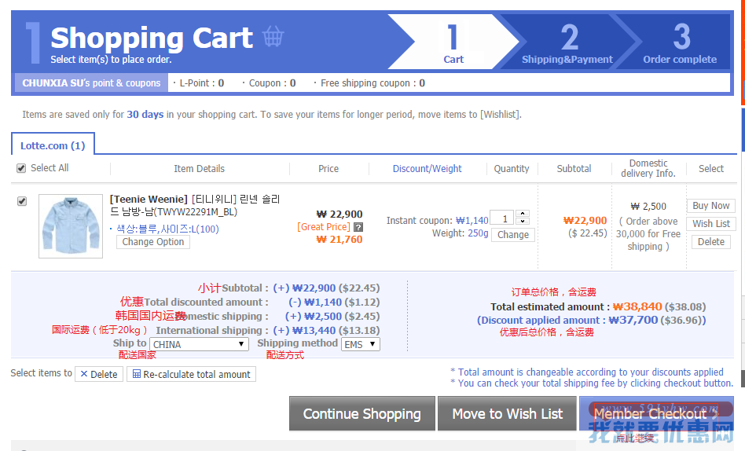The width and height of the screenshot is (745, 451).
Task: Click the discounted price ₩ 21,760
Action: click(x=339, y=240)
